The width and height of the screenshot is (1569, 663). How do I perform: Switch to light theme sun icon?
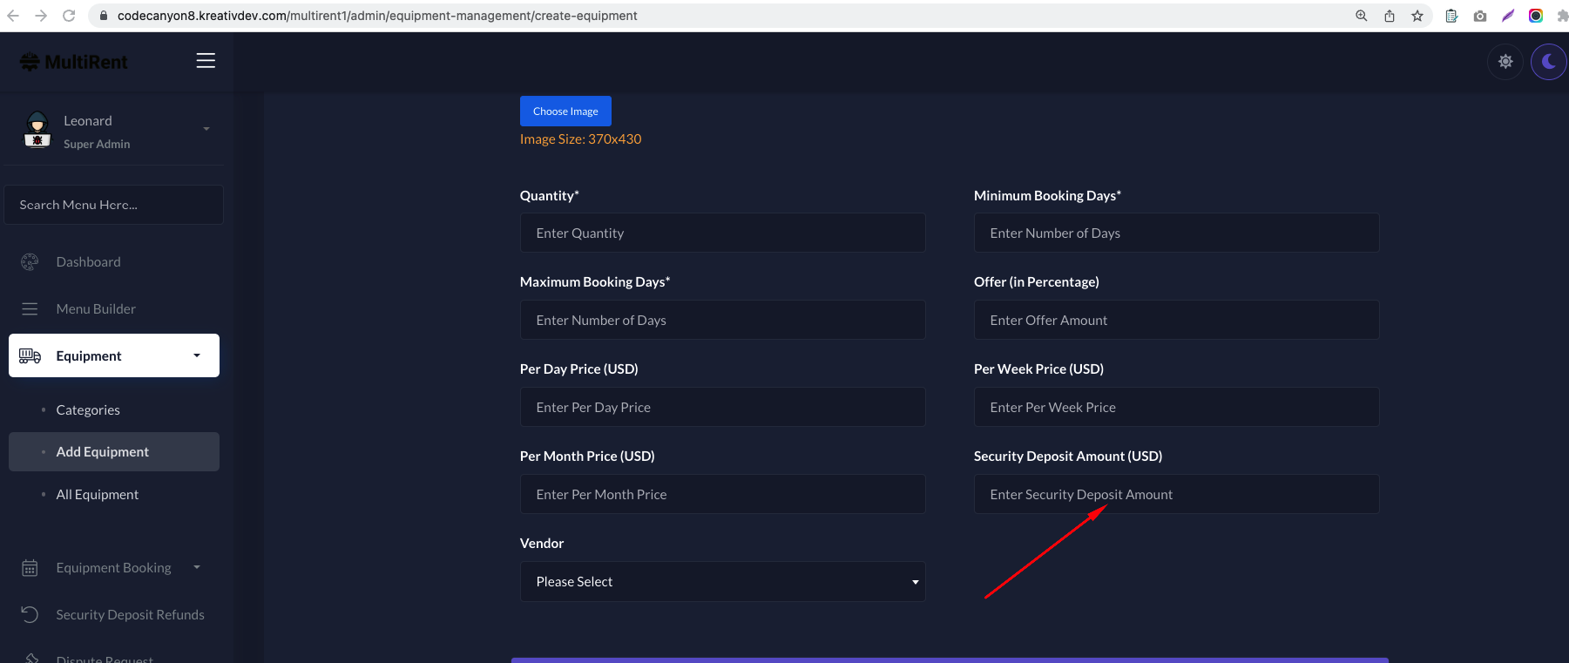(x=1505, y=62)
